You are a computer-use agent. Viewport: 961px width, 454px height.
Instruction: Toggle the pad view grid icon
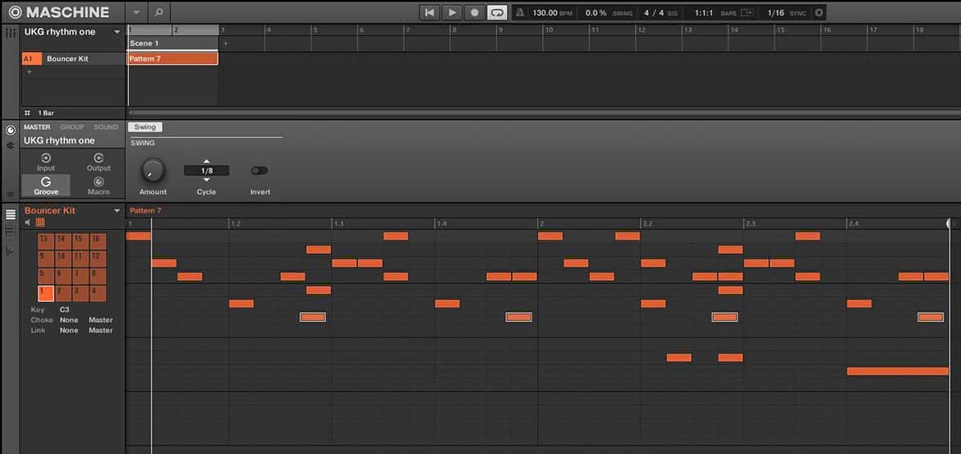40,222
